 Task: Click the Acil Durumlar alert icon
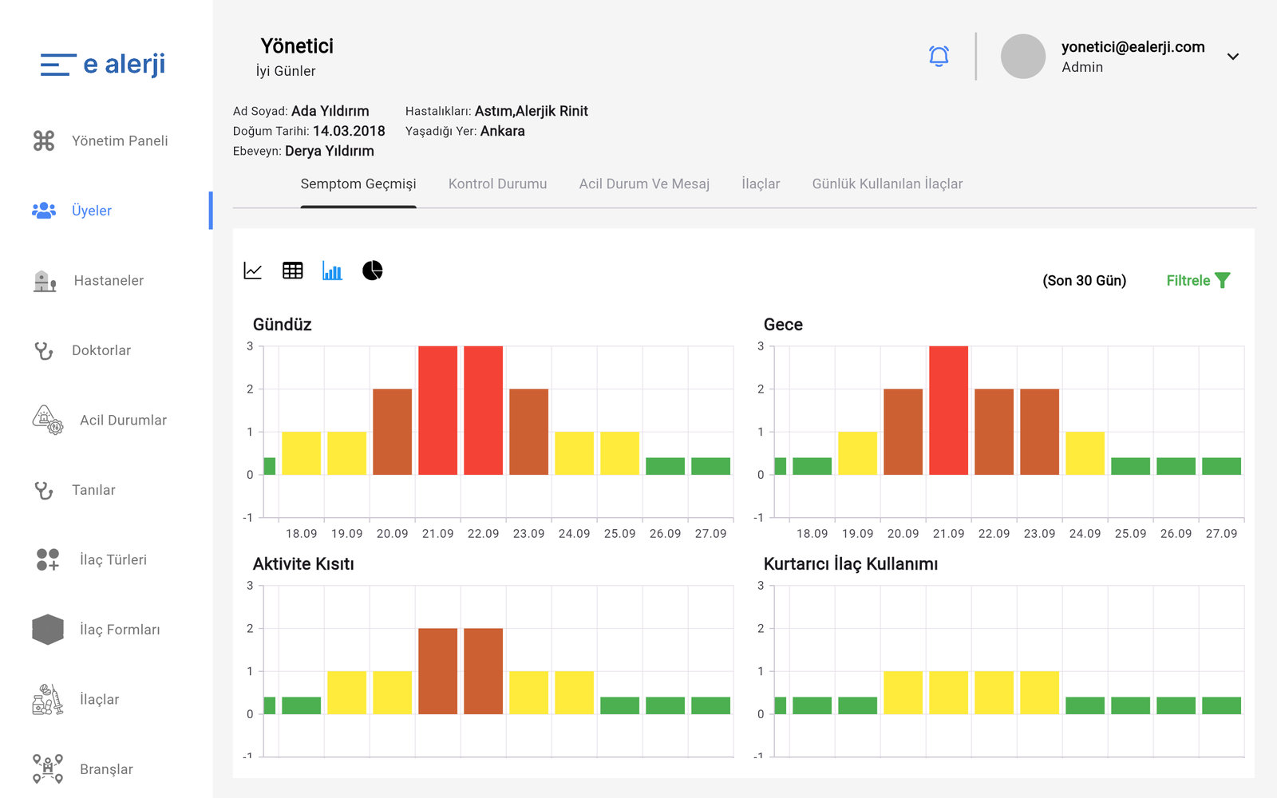48,420
